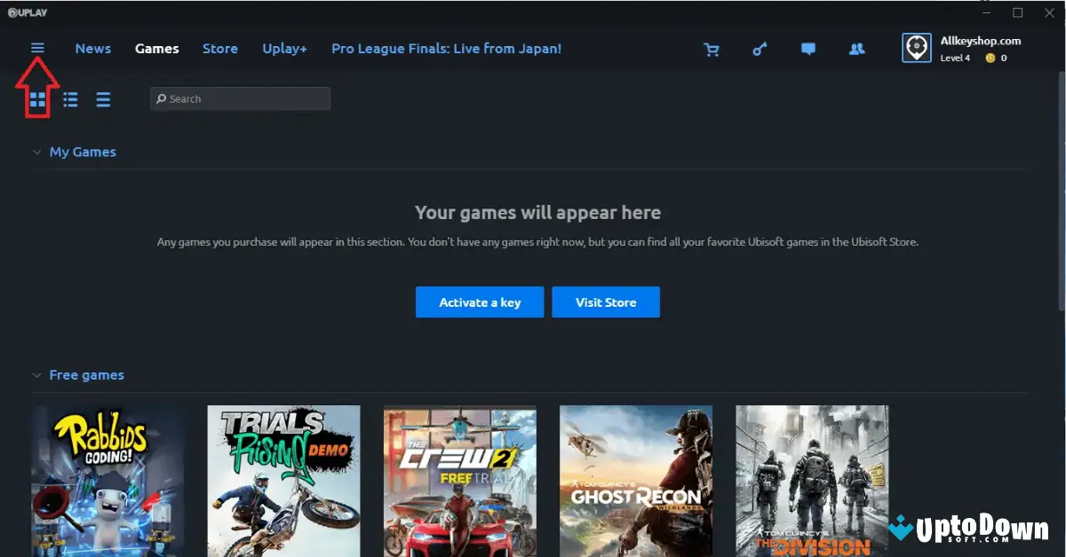Screen dimensions: 1066x557
Task: Open the hamburger main menu
Action: coord(36,48)
